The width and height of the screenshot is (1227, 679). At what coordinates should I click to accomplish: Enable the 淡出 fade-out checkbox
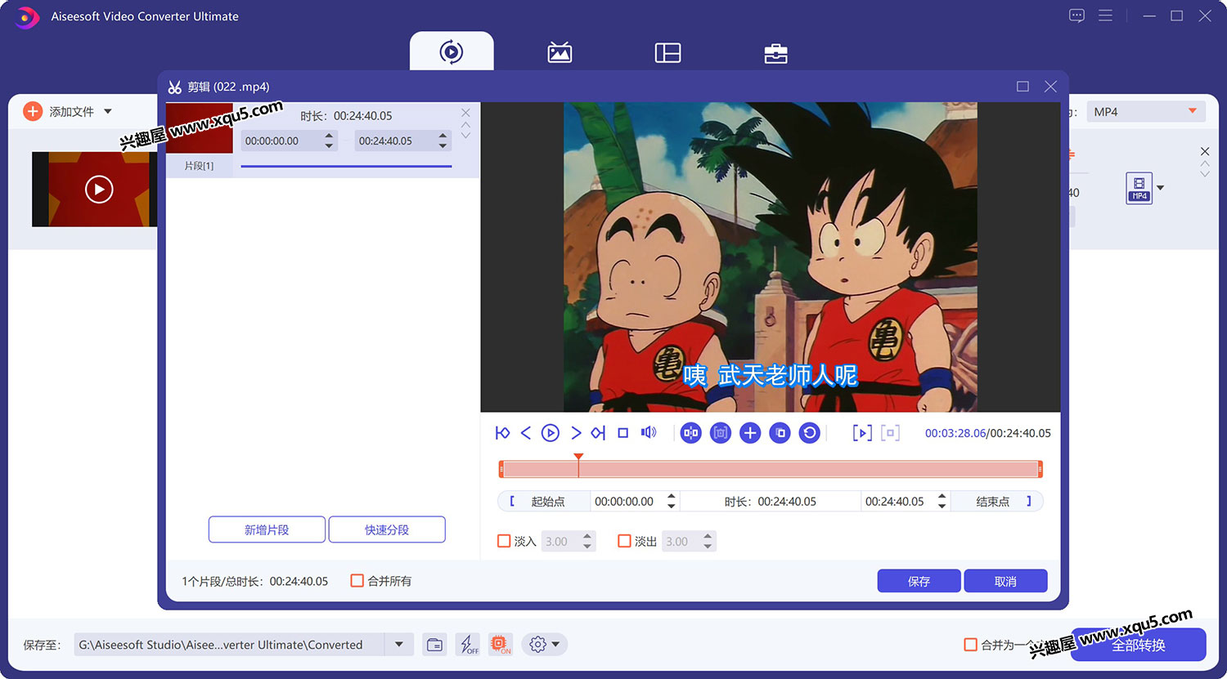pyautogui.click(x=624, y=541)
